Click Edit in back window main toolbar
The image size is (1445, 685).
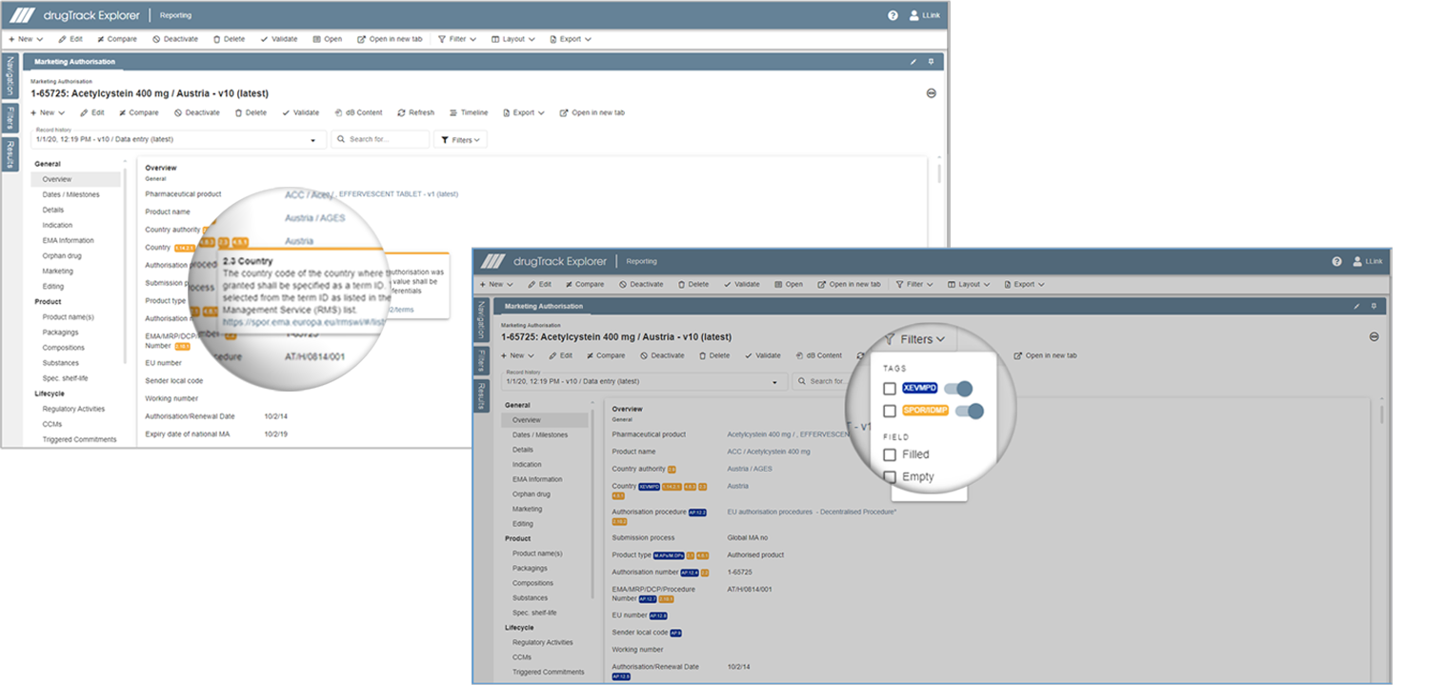pyautogui.click(x=70, y=39)
